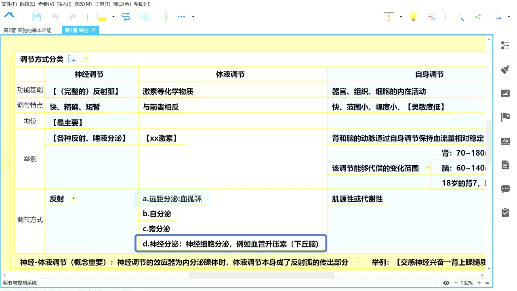Open the 工具(T) menu
The width and height of the screenshot is (517, 291).
tap(102, 4)
